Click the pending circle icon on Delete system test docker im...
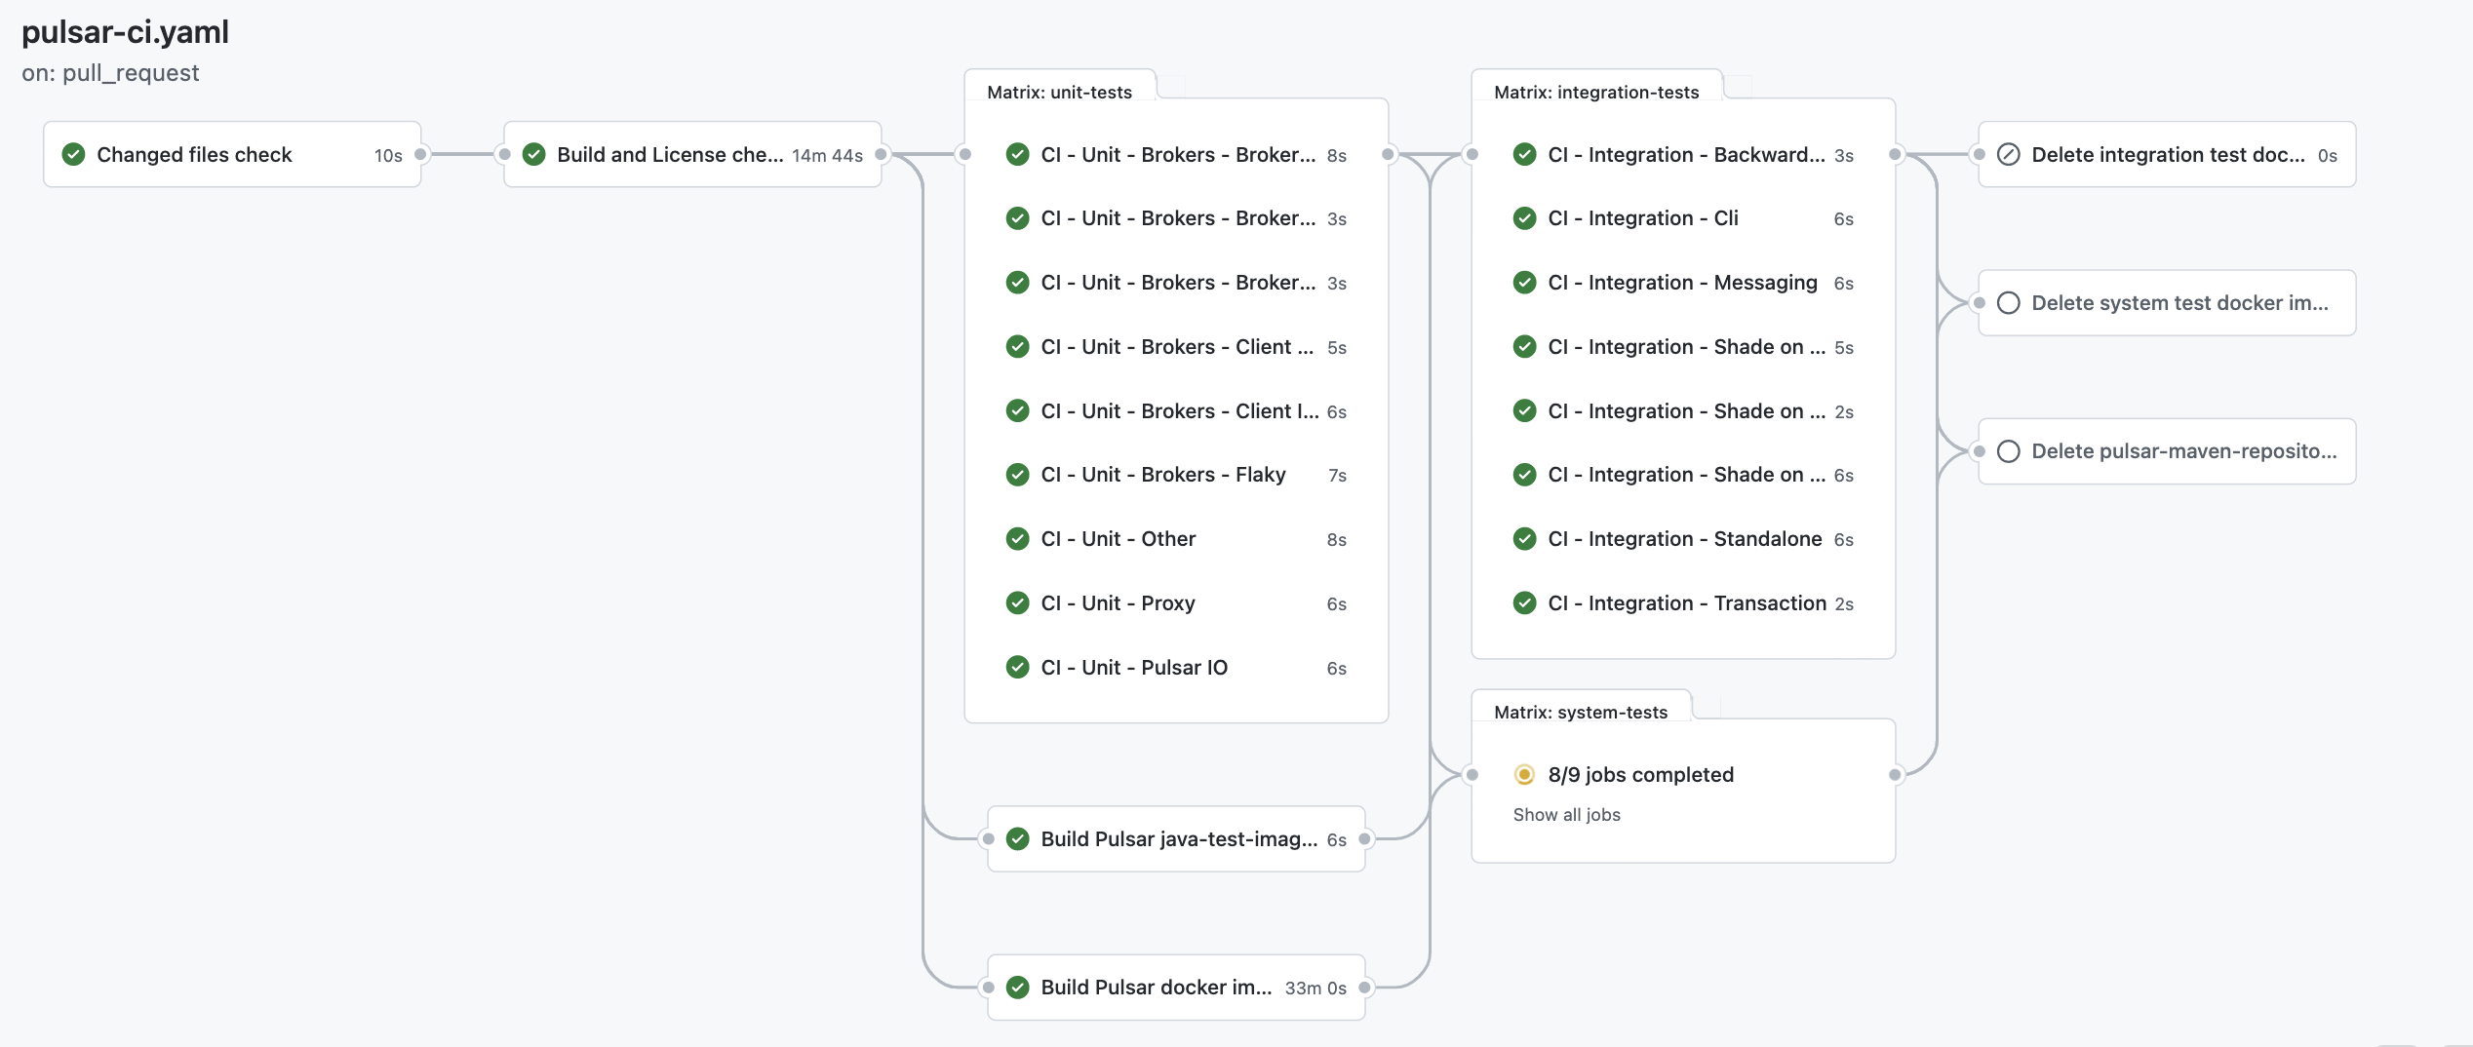This screenshot has height=1047, width=2473. pos(2008,303)
